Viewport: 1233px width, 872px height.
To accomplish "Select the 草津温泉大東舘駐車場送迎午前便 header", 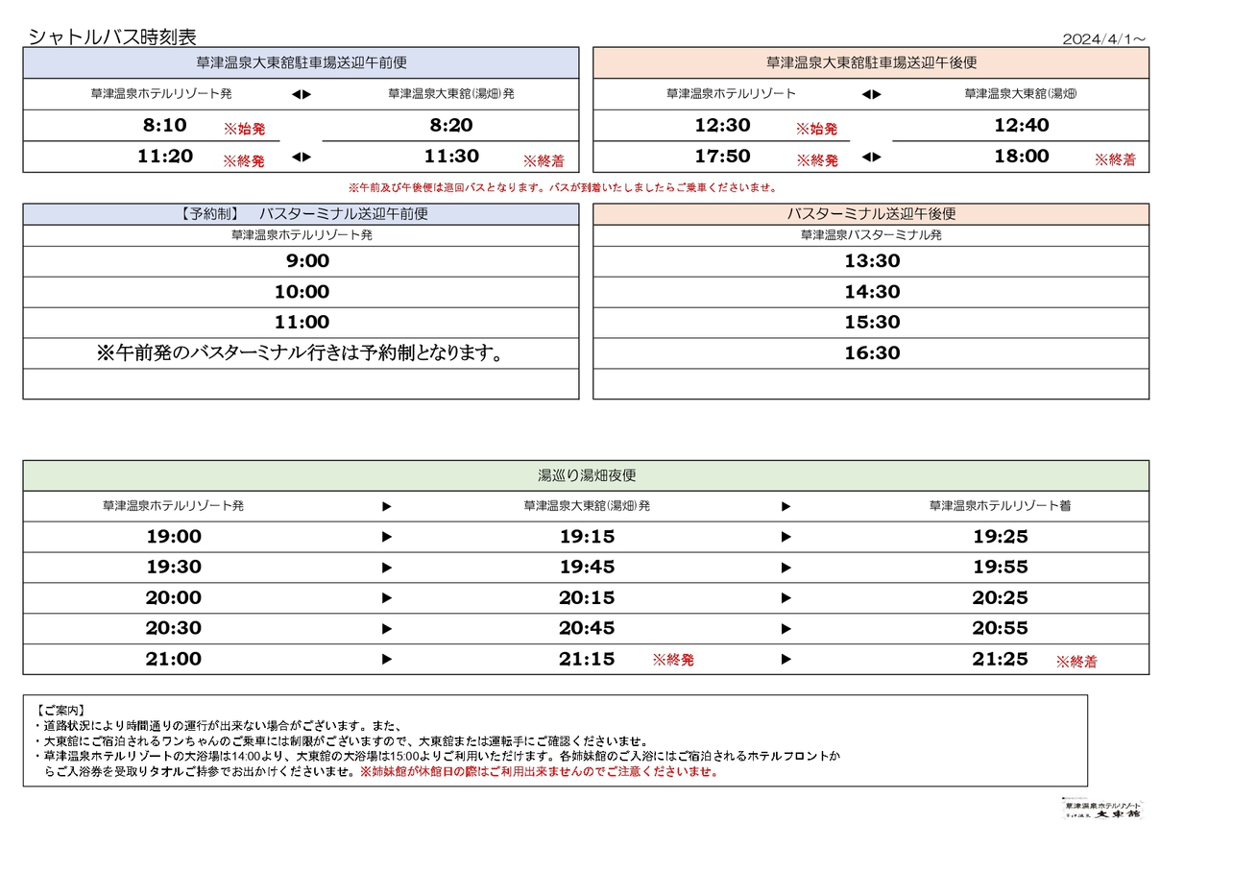I will point(302,62).
